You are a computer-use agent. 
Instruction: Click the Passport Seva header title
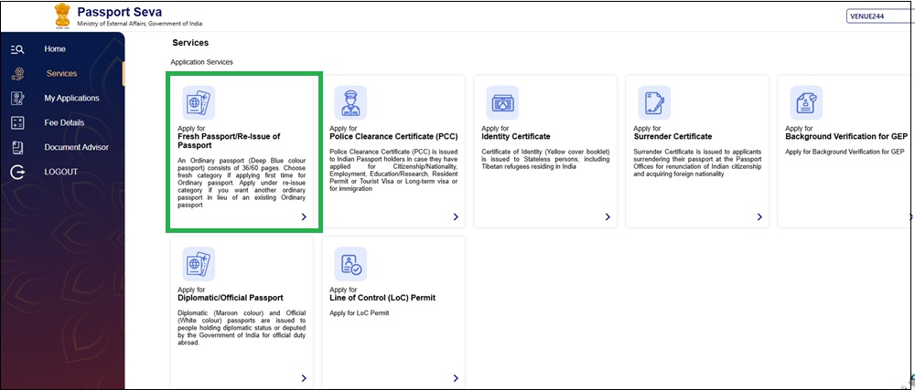point(120,12)
